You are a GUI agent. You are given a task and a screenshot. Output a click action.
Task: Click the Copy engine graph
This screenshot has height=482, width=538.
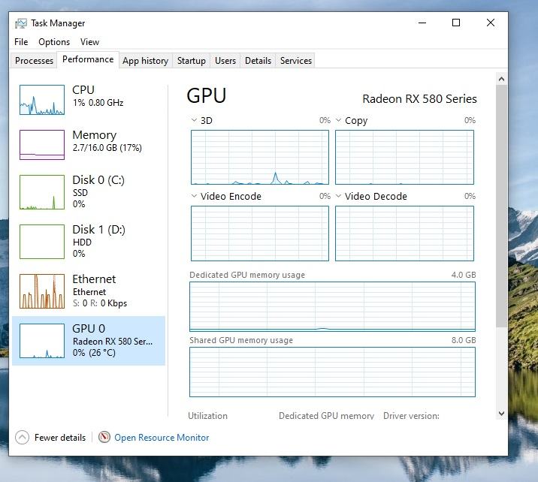tap(404, 158)
